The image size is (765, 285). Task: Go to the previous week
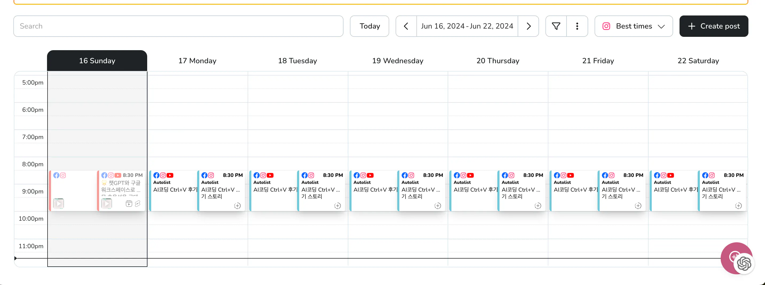[x=406, y=26]
